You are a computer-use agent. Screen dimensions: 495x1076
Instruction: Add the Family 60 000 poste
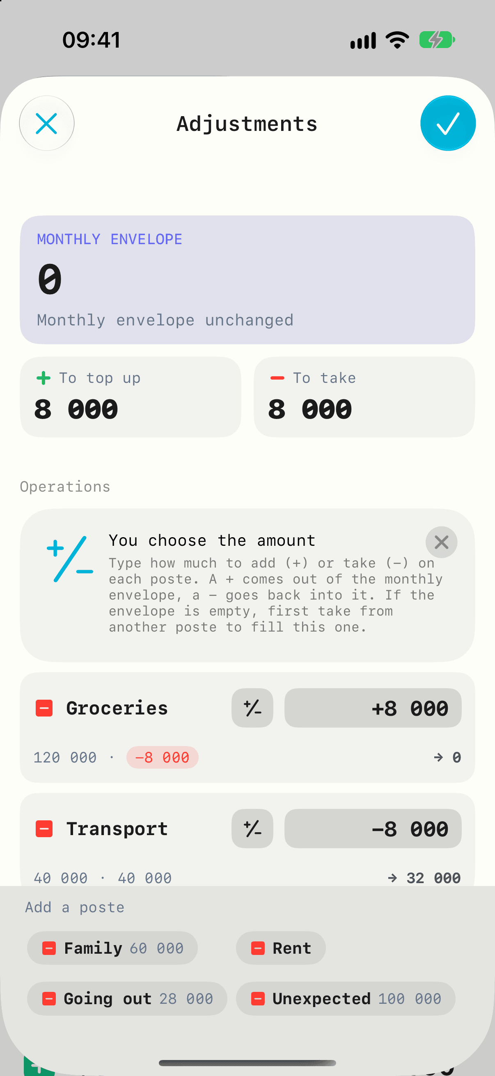112,948
